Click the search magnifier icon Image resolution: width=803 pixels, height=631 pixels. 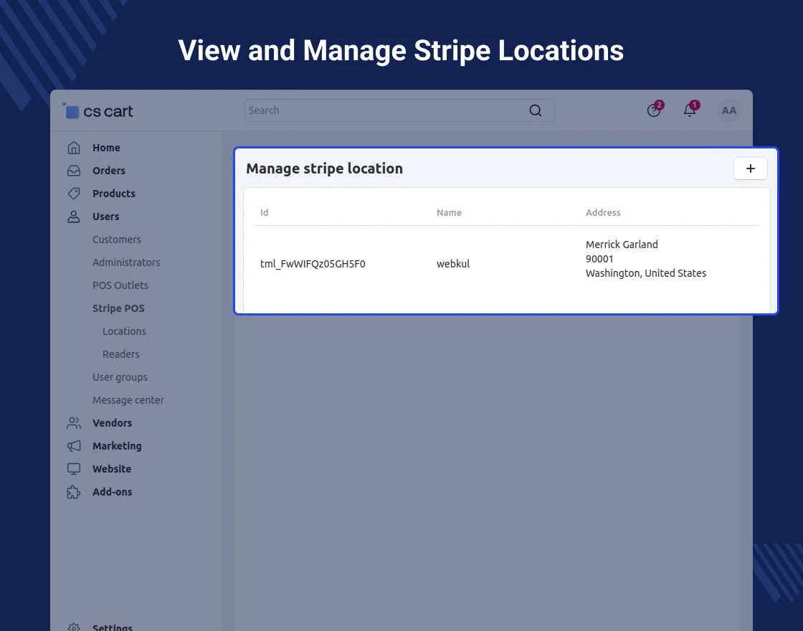(x=536, y=110)
